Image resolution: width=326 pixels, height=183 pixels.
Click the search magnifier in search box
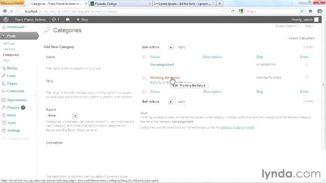click(x=302, y=11)
